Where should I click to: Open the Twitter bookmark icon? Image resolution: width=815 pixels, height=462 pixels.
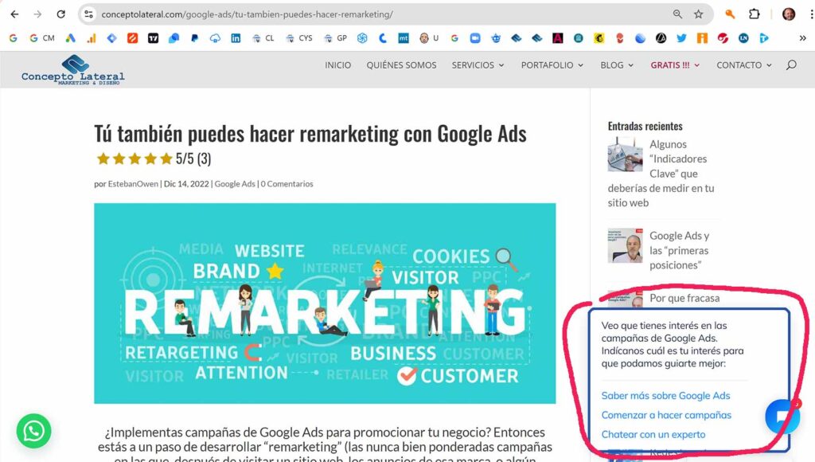(681, 38)
